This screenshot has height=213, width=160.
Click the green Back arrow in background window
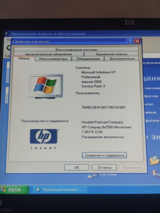coord(9,48)
